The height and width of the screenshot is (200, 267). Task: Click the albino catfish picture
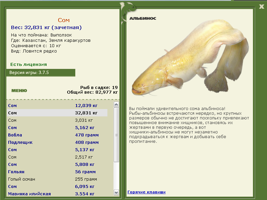(190, 58)
